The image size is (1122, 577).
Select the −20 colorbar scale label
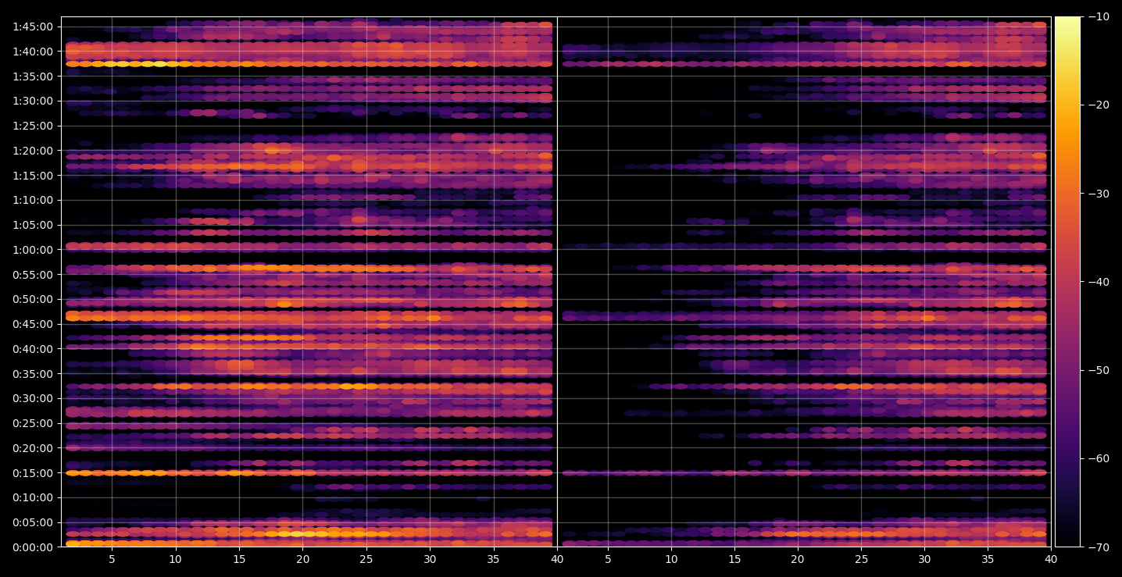(x=1098, y=105)
